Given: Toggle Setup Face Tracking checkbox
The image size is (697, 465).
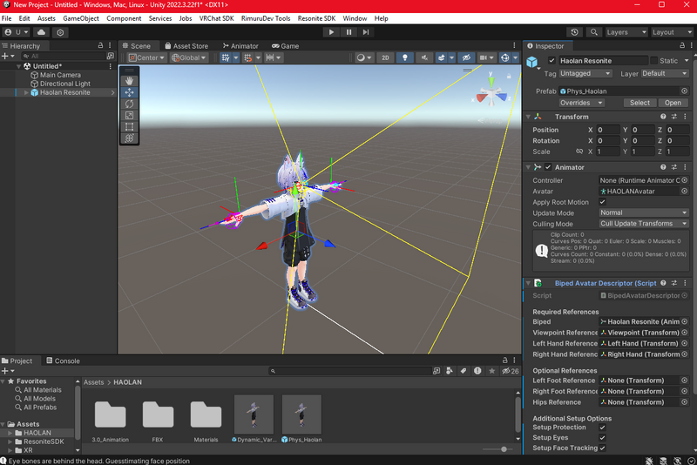Looking at the screenshot, I should coord(603,448).
